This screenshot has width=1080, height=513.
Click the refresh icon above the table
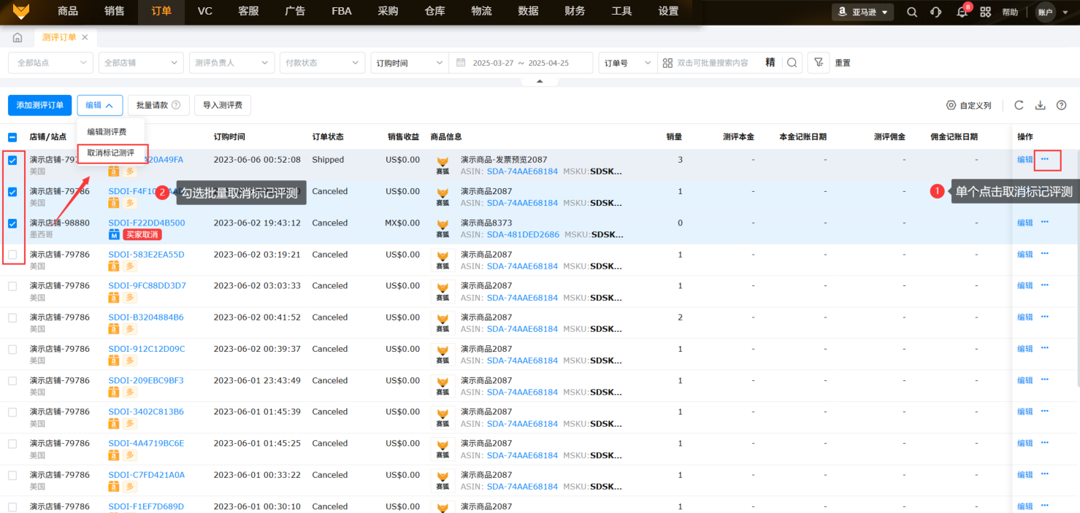point(1019,105)
